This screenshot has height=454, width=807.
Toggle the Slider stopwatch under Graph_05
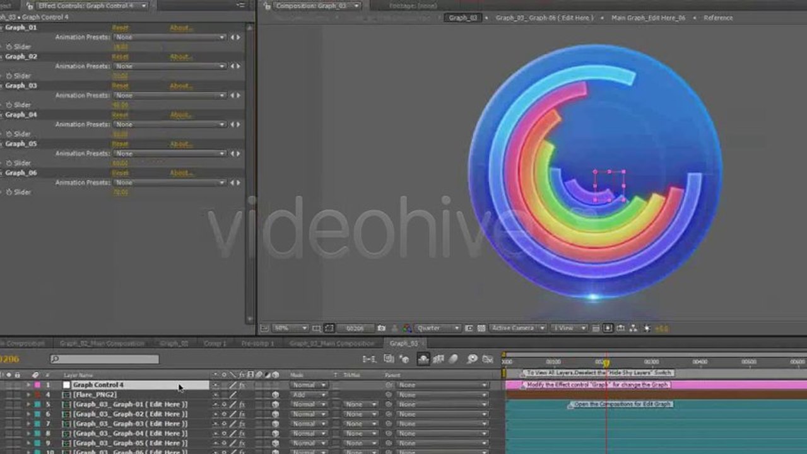(x=8, y=163)
